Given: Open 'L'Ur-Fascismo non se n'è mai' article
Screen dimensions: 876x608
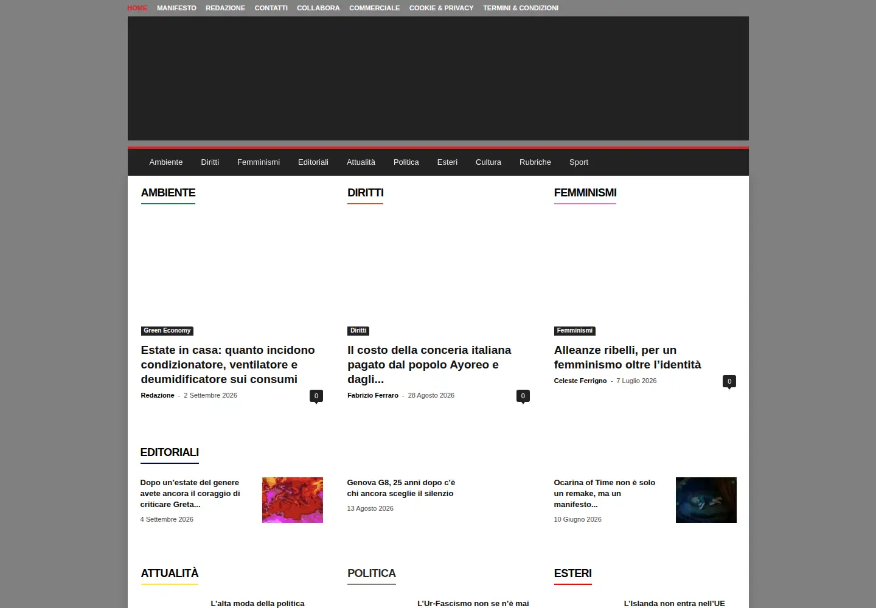Looking at the screenshot, I should pyautogui.click(x=473, y=603).
